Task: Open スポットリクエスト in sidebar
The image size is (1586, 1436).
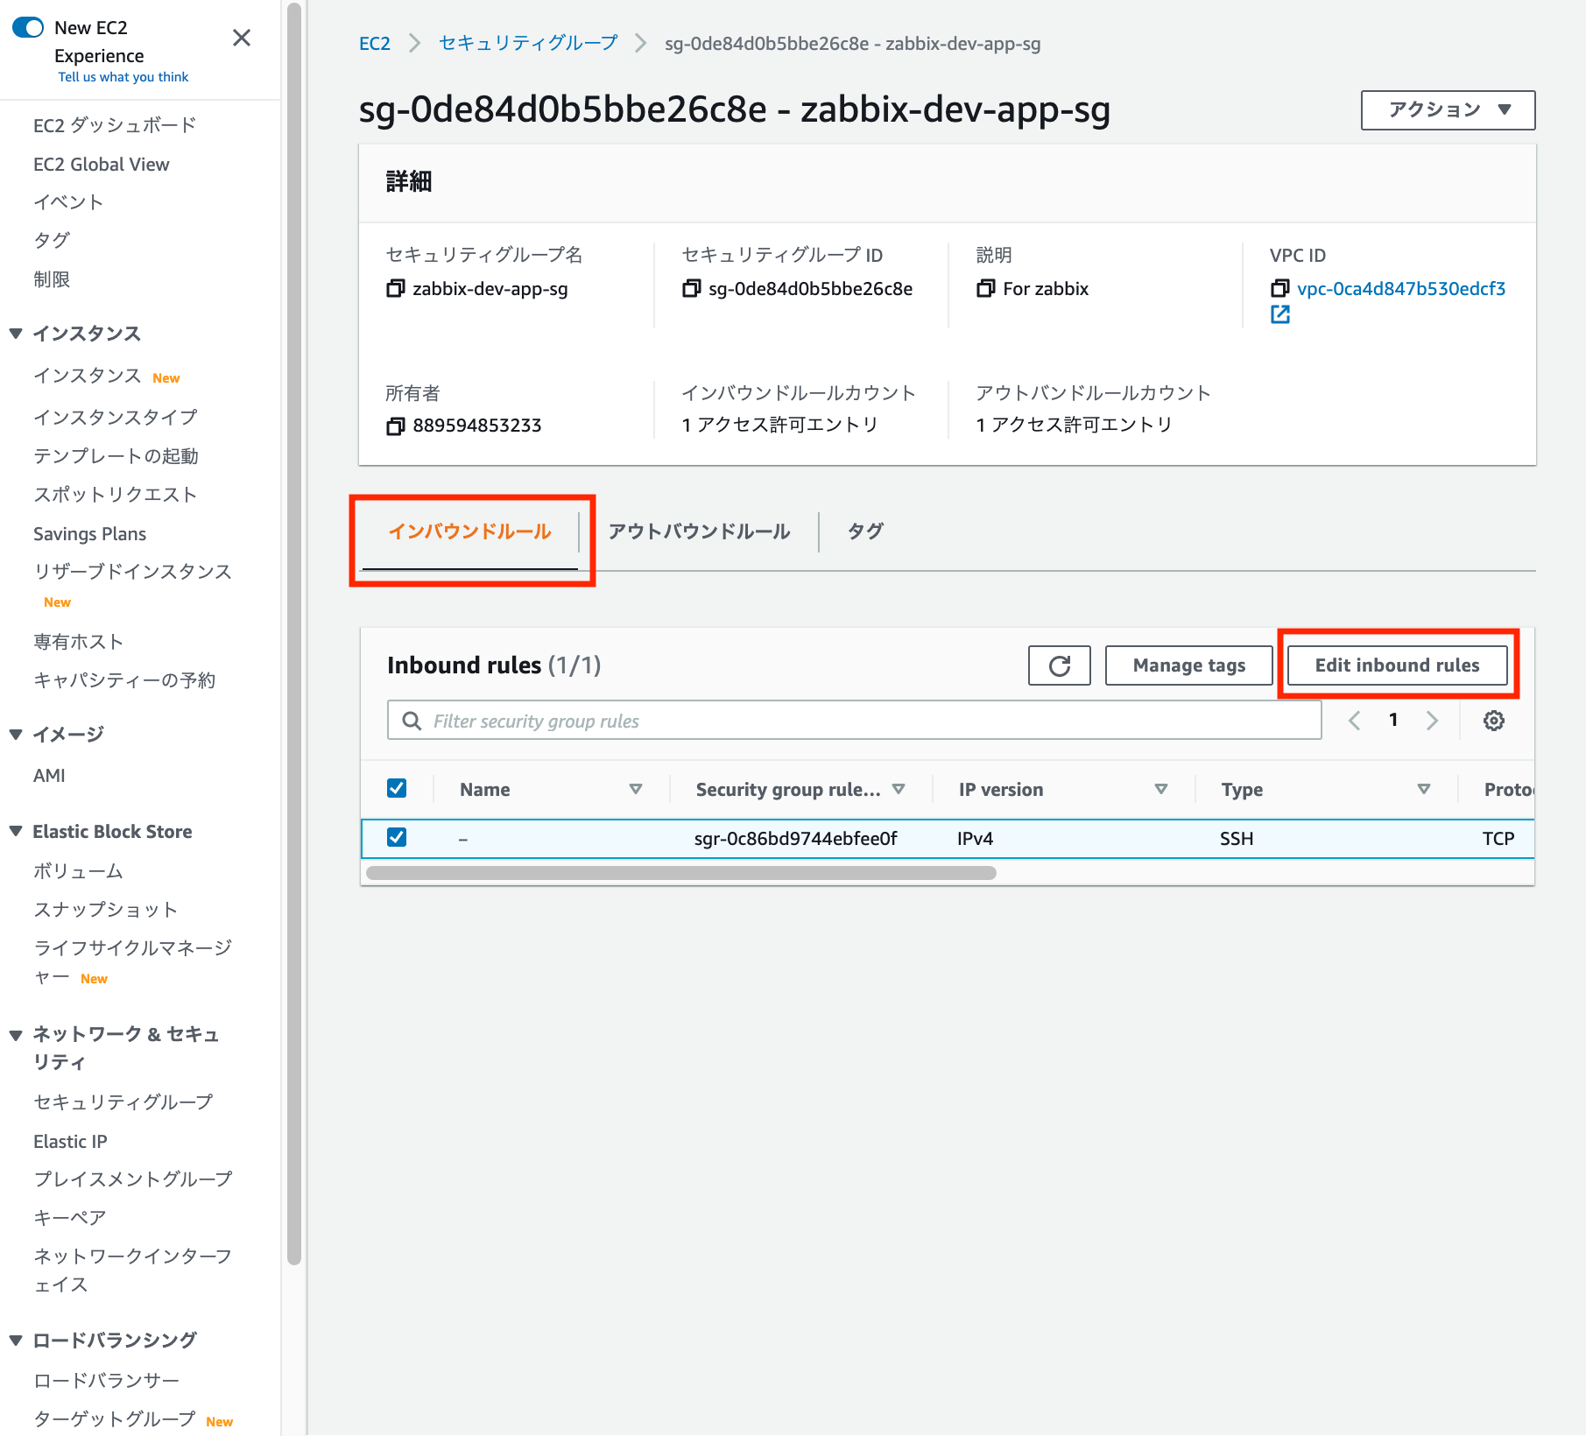Action: tap(116, 495)
